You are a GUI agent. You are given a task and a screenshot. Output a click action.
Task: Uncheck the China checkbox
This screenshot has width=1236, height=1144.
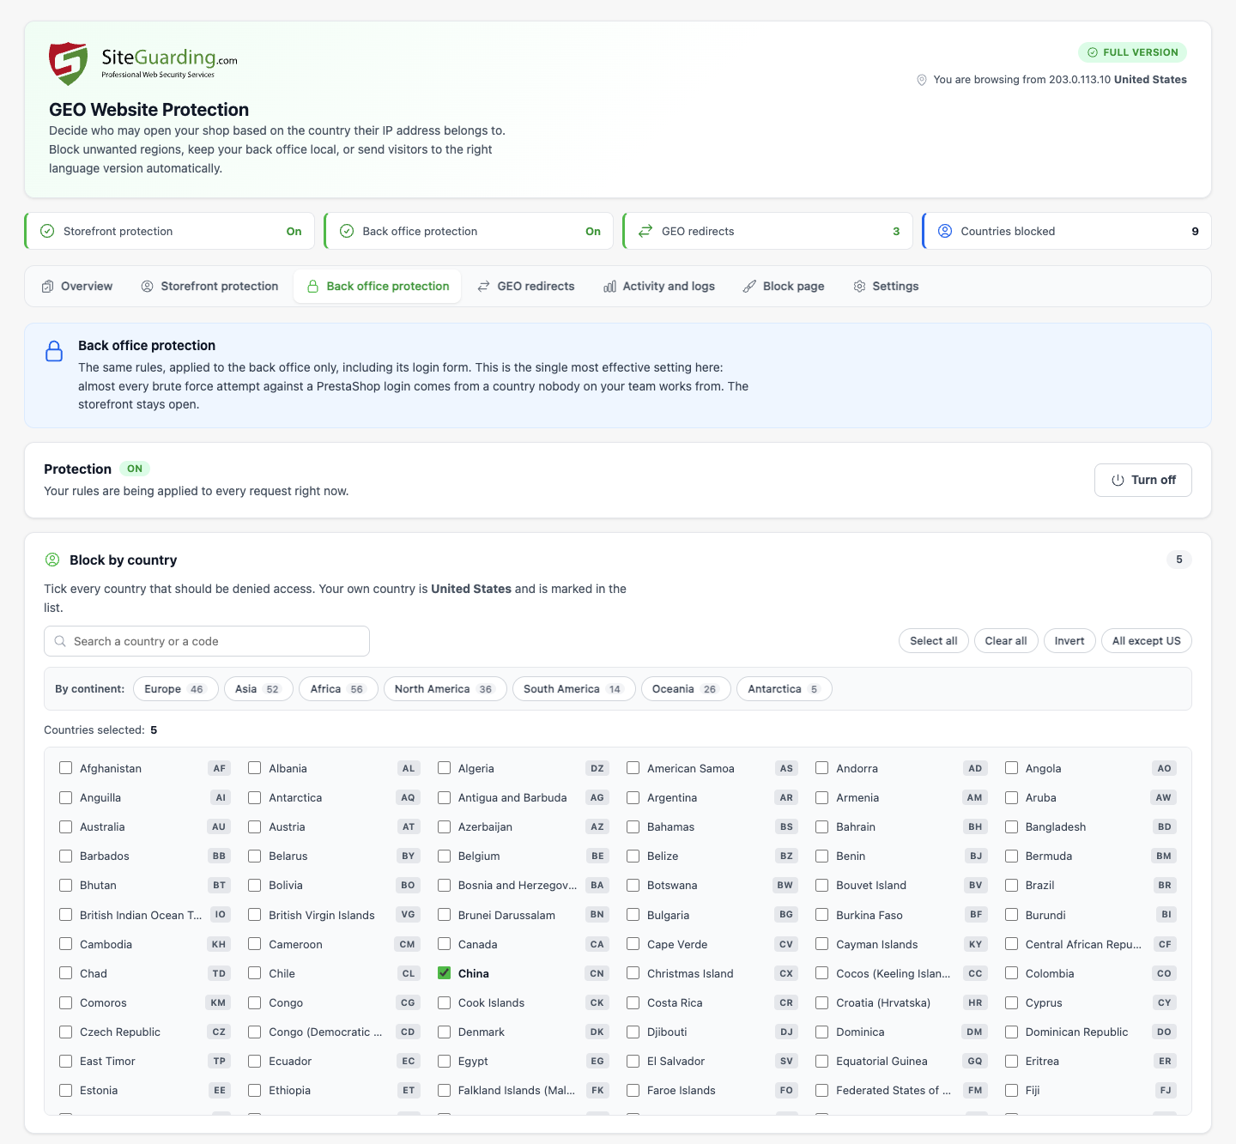pos(444,973)
